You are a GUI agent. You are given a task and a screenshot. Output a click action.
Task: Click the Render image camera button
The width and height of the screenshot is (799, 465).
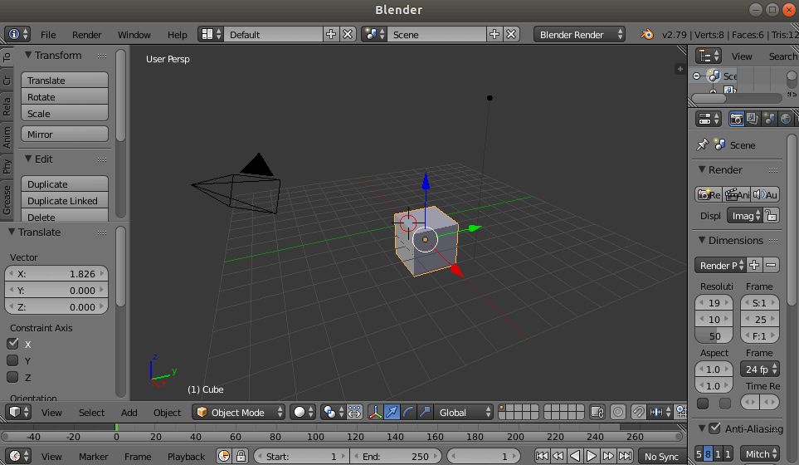coord(709,194)
